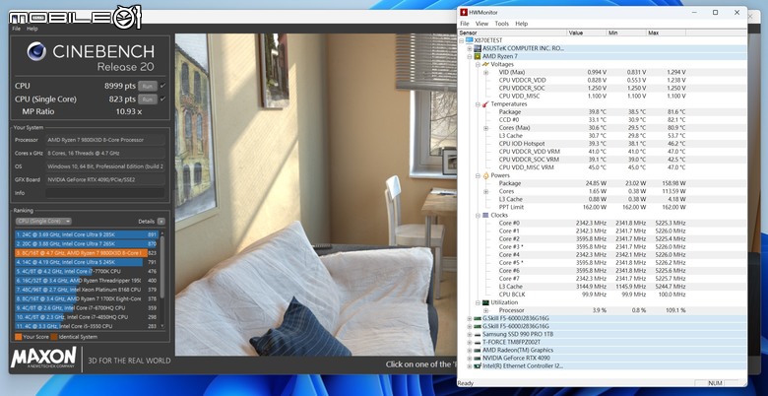Expand the Samsung SSD 990 PRO node
The width and height of the screenshot is (768, 396).
[470, 334]
